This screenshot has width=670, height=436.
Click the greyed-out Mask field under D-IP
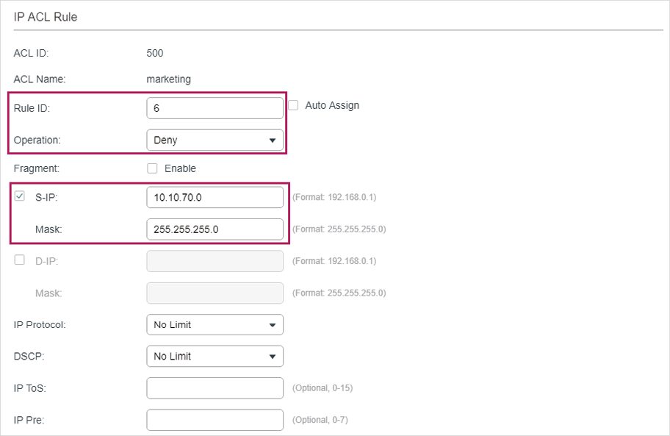(x=215, y=293)
